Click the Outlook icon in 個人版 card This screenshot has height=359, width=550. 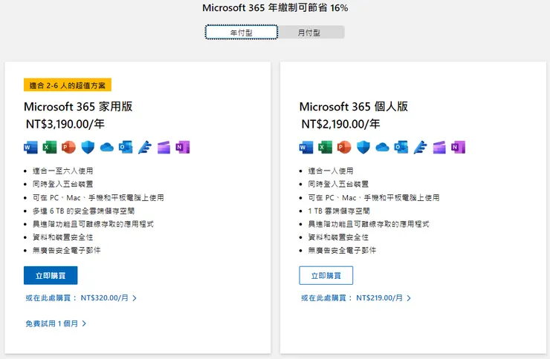401,148
